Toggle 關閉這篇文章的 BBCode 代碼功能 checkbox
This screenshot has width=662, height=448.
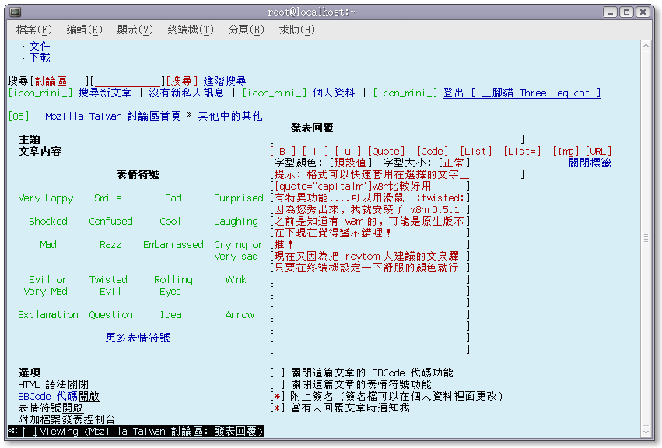coord(277,373)
